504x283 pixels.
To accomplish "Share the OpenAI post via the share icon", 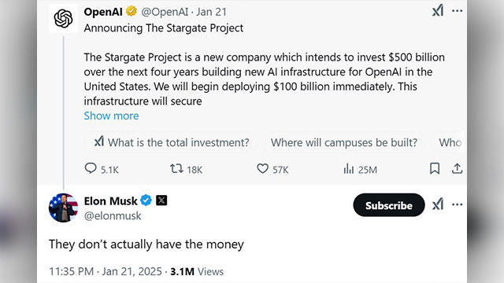I will [x=457, y=168].
